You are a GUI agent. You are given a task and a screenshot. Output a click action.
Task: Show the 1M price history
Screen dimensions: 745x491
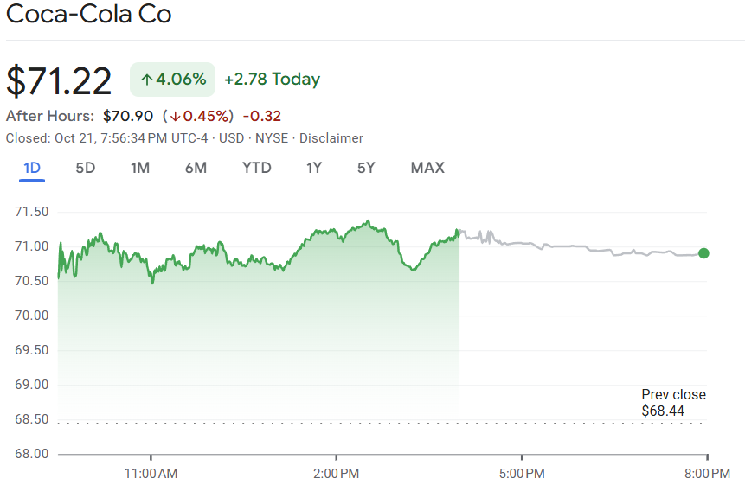pos(140,168)
